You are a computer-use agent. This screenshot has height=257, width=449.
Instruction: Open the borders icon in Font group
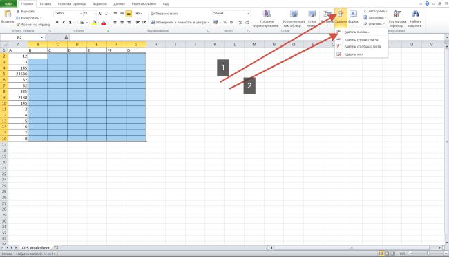(x=82, y=22)
